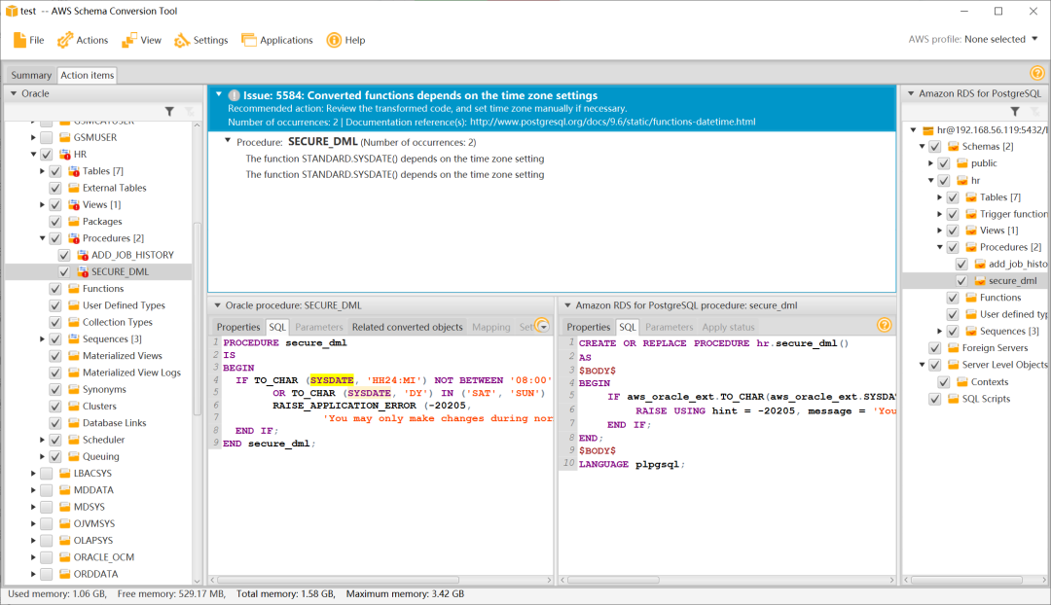The image size is (1051, 605).
Task: Select add_job_history in PostgreSQL tree
Action: (1017, 264)
